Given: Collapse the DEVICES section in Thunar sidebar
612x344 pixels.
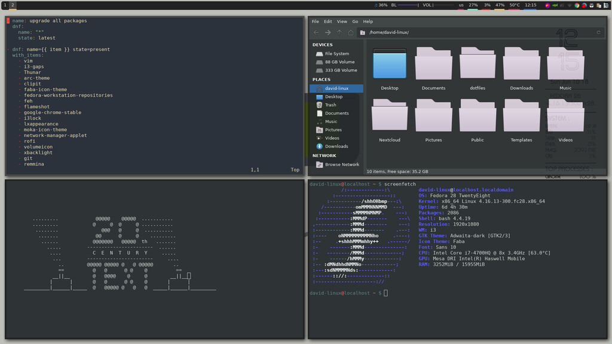Looking at the screenshot, I should point(322,44).
